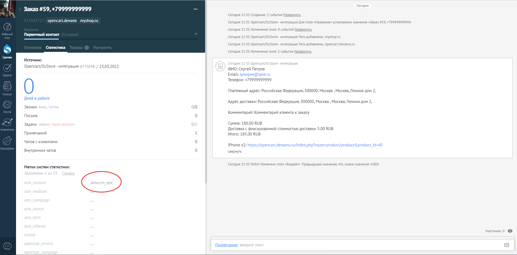Toggle the participants eye icon
This screenshot has width=517, height=255.
coord(510,231)
